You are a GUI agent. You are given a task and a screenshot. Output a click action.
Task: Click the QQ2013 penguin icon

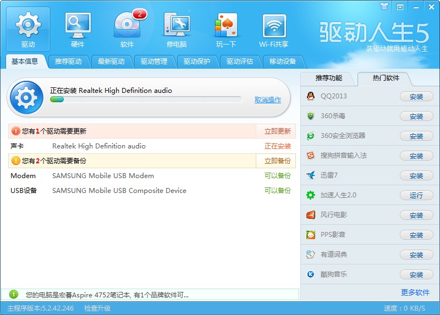(x=311, y=96)
